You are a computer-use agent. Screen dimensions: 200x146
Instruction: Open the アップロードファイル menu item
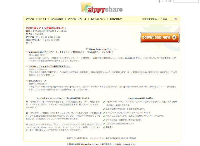[36, 19]
